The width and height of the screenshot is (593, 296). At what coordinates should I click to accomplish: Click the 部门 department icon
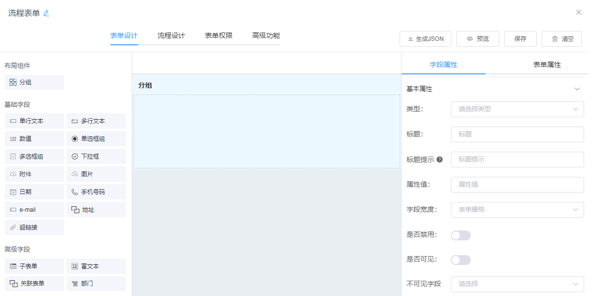75,284
